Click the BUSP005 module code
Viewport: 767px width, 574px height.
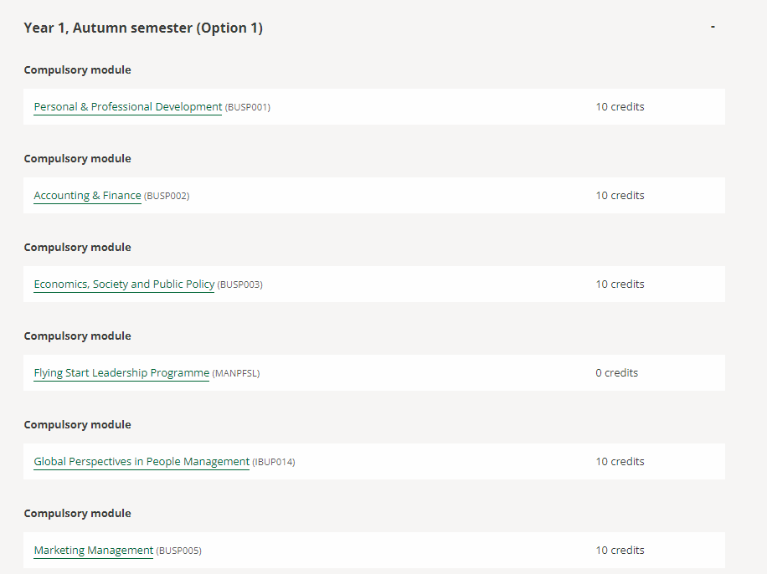179,551
